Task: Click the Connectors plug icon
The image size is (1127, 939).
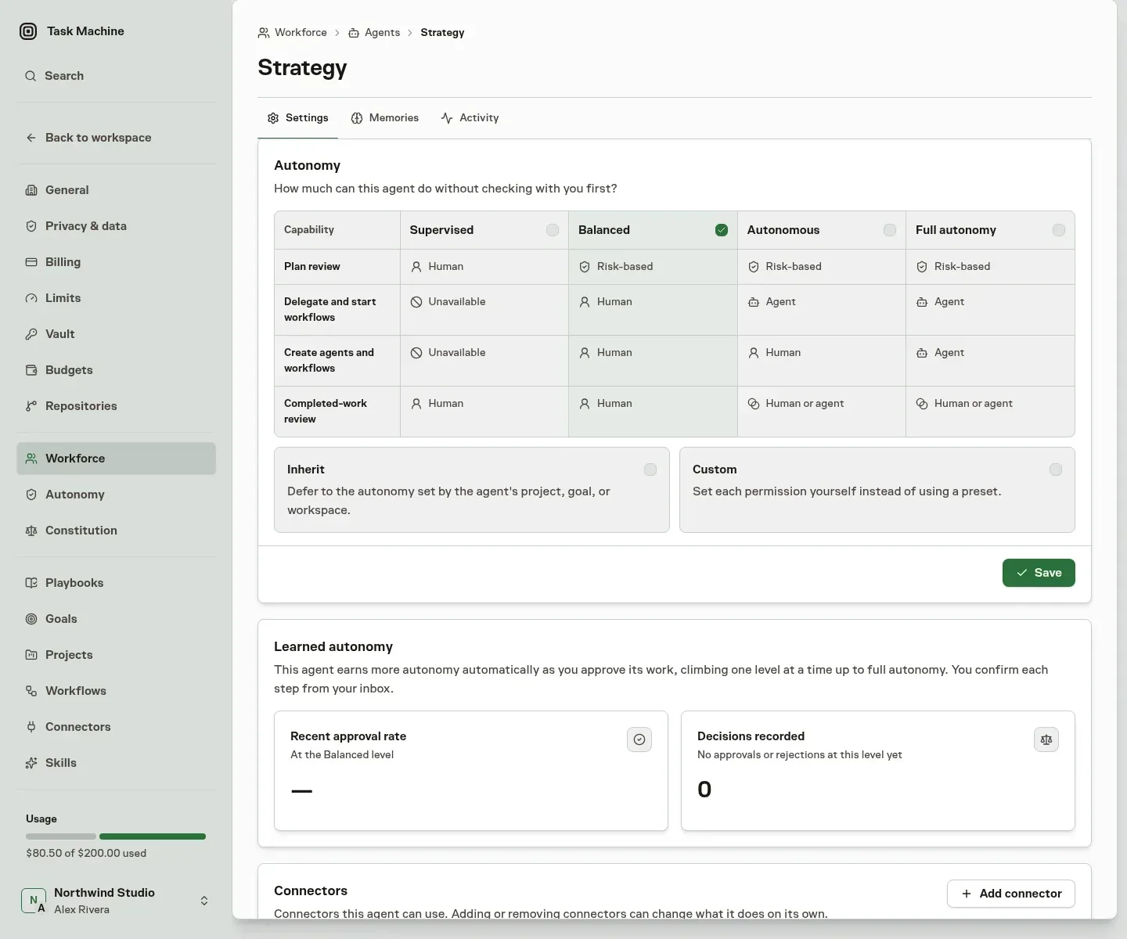Action: (31, 727)
